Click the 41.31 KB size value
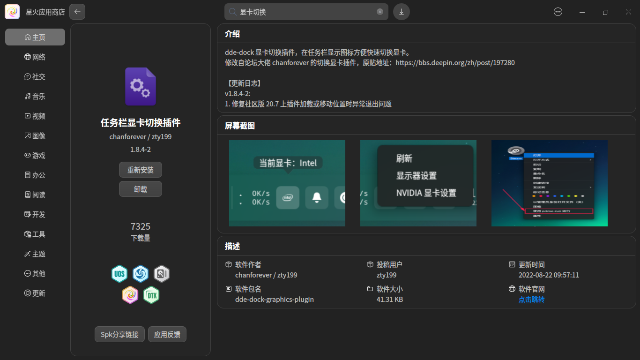This screenshot has height=360, width=640. [x=390, y=300]
